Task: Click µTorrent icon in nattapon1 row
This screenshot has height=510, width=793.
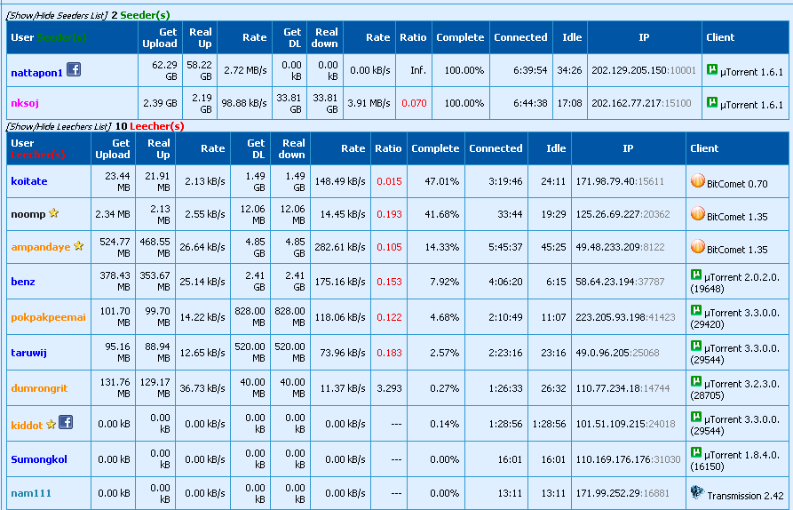Action: (x=712, y=69)
